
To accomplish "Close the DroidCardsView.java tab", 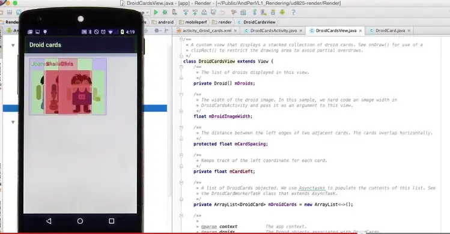I will [360, 31].
